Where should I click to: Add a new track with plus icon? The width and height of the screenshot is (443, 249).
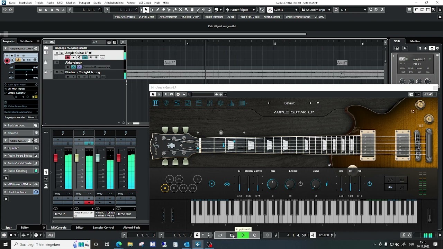(x=46, y=42)
